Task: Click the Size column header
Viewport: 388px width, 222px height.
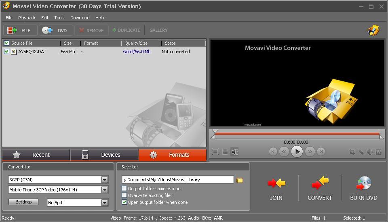Action: click(70, 43)
